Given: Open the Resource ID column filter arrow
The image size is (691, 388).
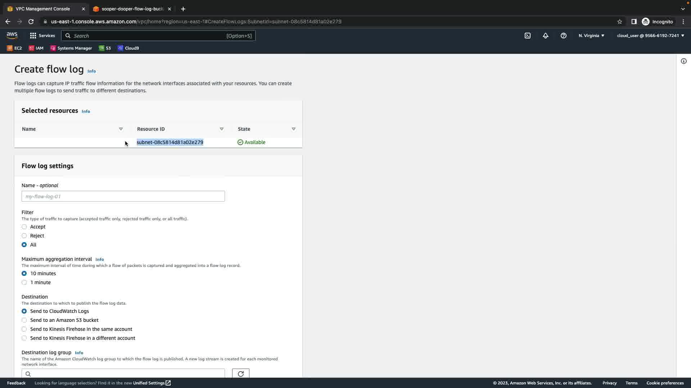Looking at the screenshot, I should point(222,129).
